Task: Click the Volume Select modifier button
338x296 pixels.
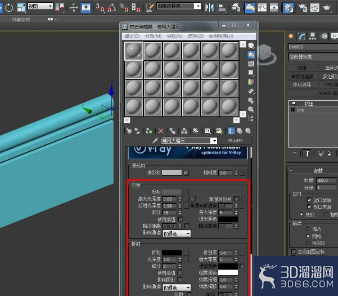Action: point(302,84)
